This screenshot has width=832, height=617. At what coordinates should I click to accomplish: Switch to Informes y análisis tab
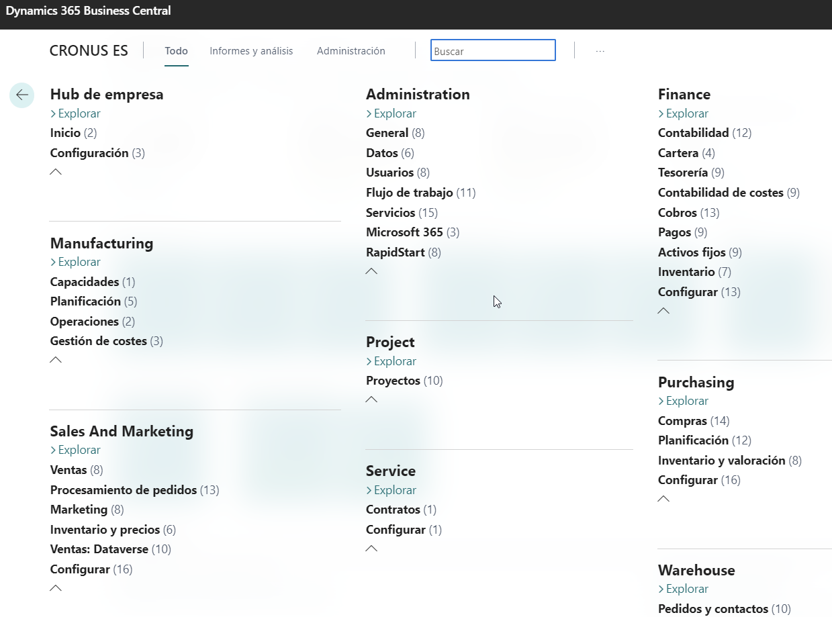click(x=251, y=51)
